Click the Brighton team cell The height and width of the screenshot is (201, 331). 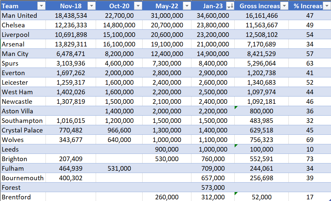23,159
